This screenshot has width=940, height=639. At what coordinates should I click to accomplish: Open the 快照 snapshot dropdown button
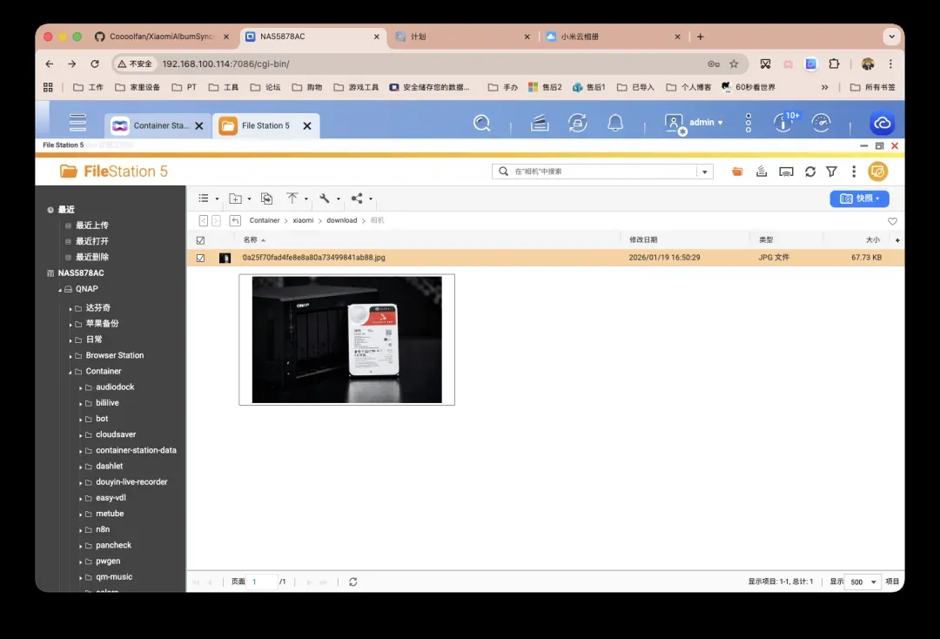pos(859,198)
